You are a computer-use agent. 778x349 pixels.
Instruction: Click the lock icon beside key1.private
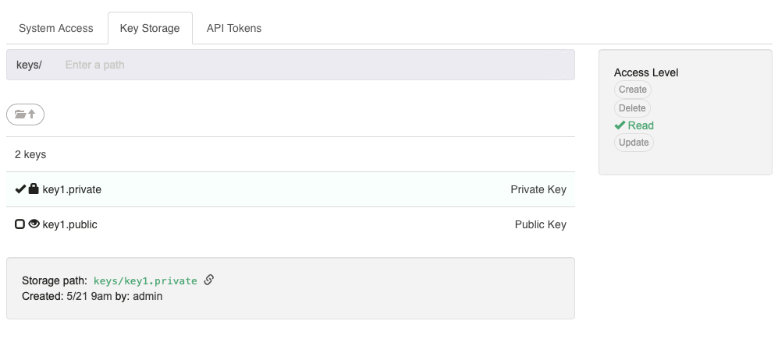(34, 189)
